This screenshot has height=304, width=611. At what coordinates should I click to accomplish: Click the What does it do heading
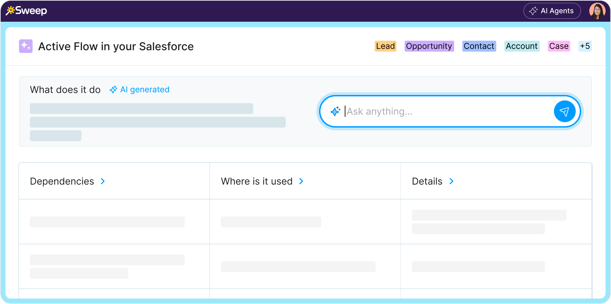65,90
